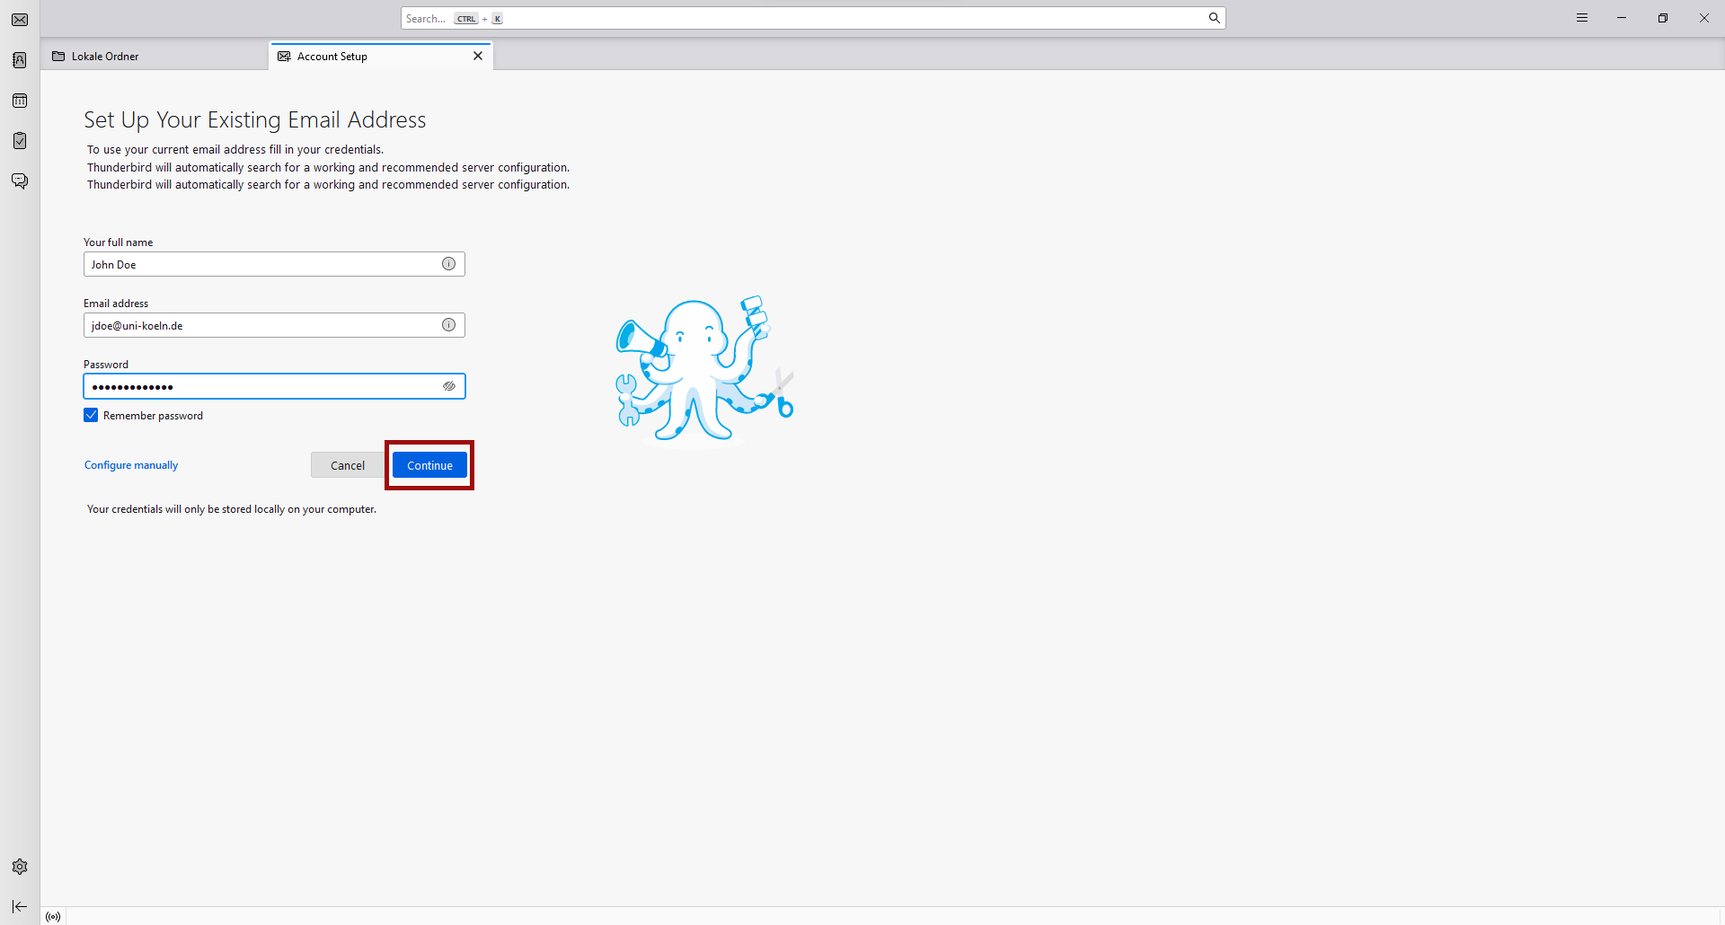Viewport: 1725px width, 925px height.
Task: Focus the Password field
Action: (274, 386)
